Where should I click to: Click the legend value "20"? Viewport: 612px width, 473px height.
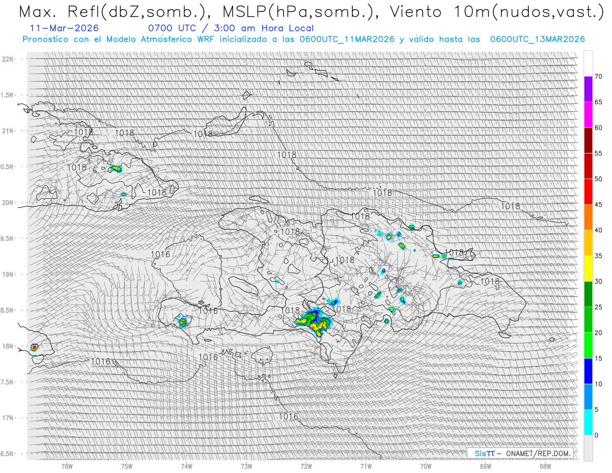coord(598,333)
